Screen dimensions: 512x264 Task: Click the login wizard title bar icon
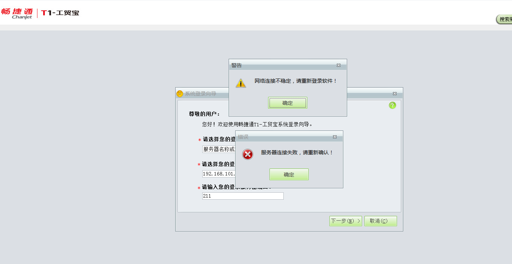pos(180,94)
